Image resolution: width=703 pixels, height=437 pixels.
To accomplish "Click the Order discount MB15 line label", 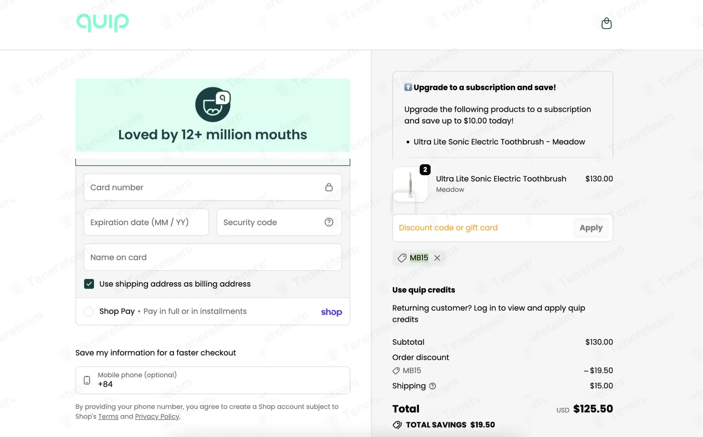I will coord(412,371).
